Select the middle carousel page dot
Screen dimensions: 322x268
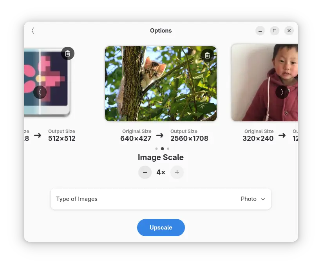click(x=162, y=148)
